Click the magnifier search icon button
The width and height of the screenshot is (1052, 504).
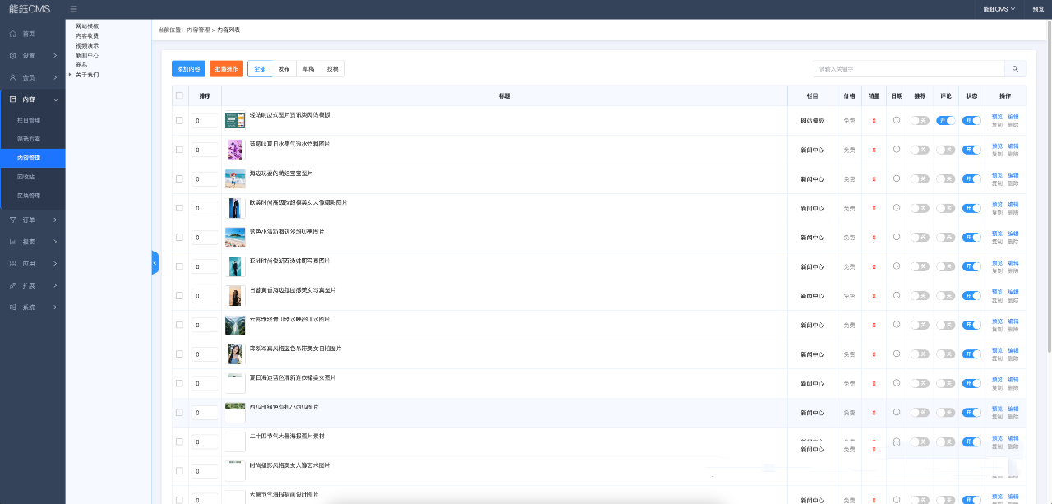(1015, 69)
